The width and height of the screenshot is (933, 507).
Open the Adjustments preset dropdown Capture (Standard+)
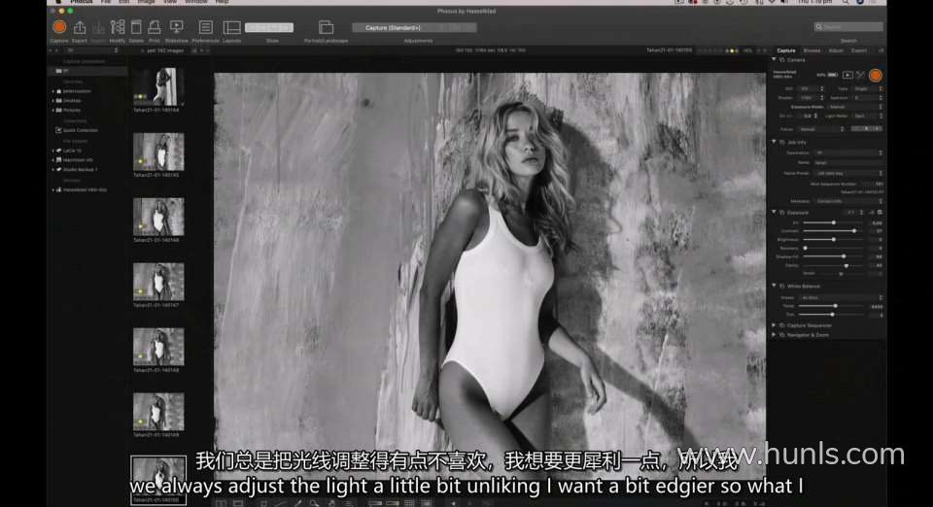pos(414,27)
